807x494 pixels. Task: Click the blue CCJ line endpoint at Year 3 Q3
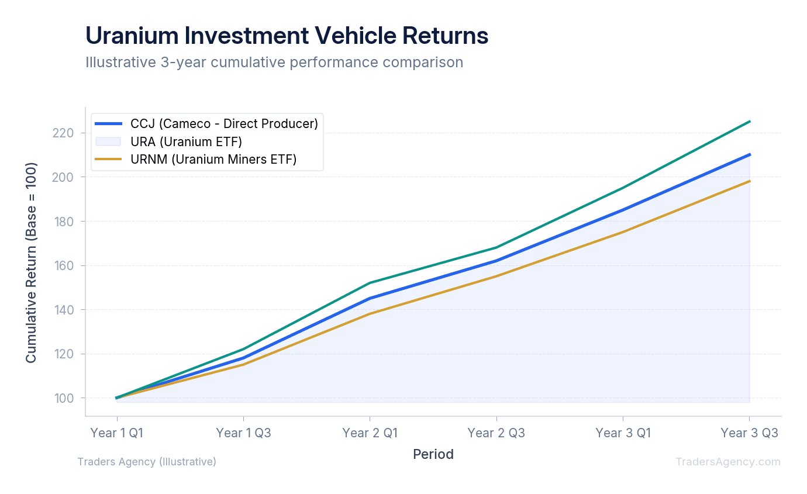pyautogui.click(x=749, y=154)
